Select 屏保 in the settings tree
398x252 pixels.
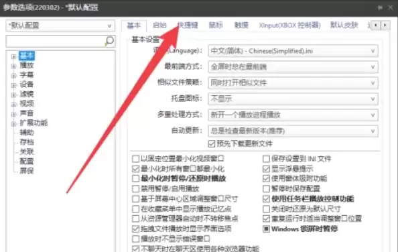click(x=27, y=171)
